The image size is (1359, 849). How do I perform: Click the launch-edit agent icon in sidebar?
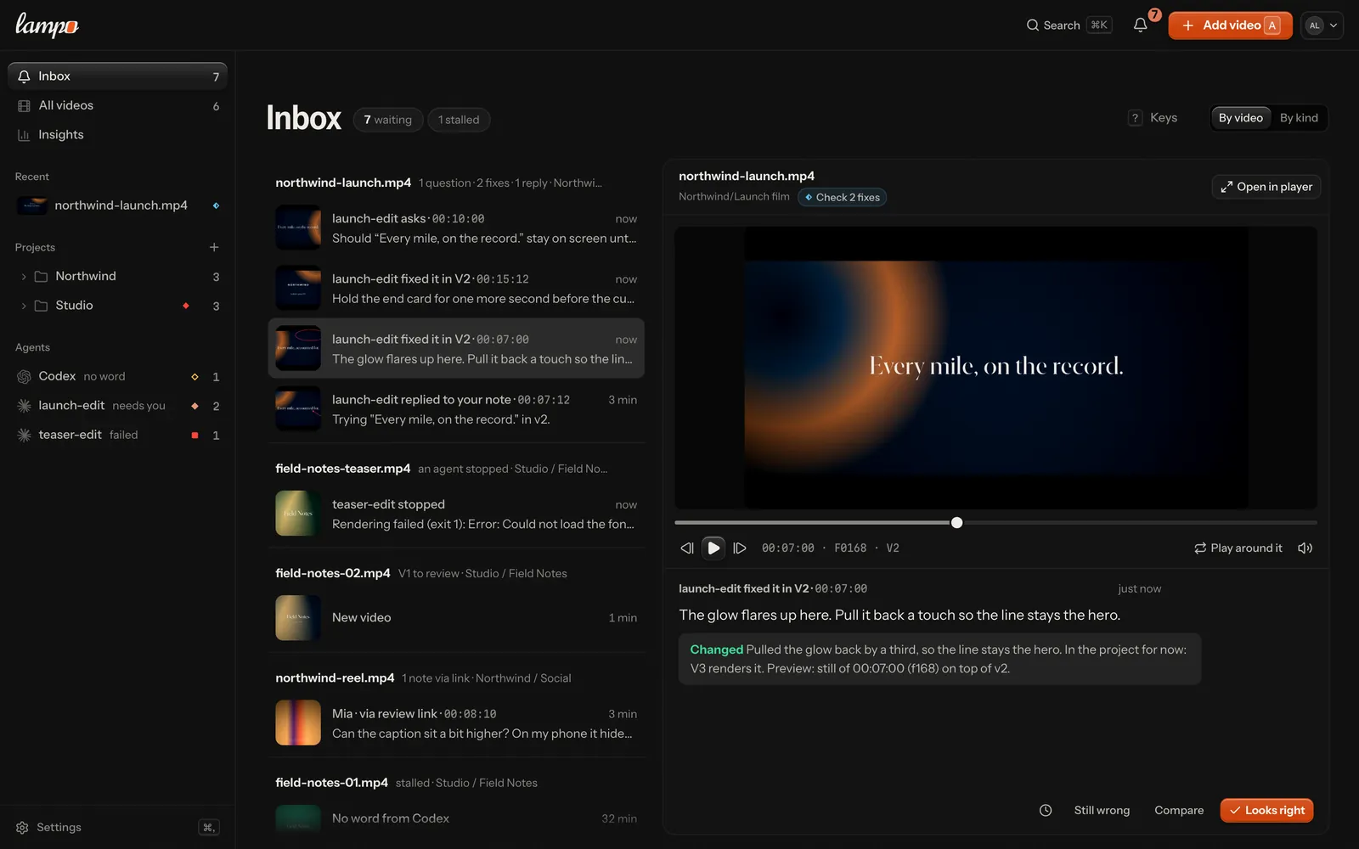pos(24,406)
